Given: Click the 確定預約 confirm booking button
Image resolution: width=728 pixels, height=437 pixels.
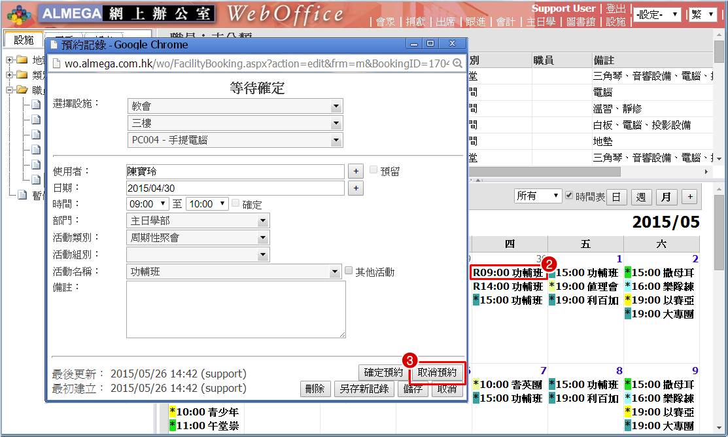Looking at the screenshot, I should (x=384, y=373).
